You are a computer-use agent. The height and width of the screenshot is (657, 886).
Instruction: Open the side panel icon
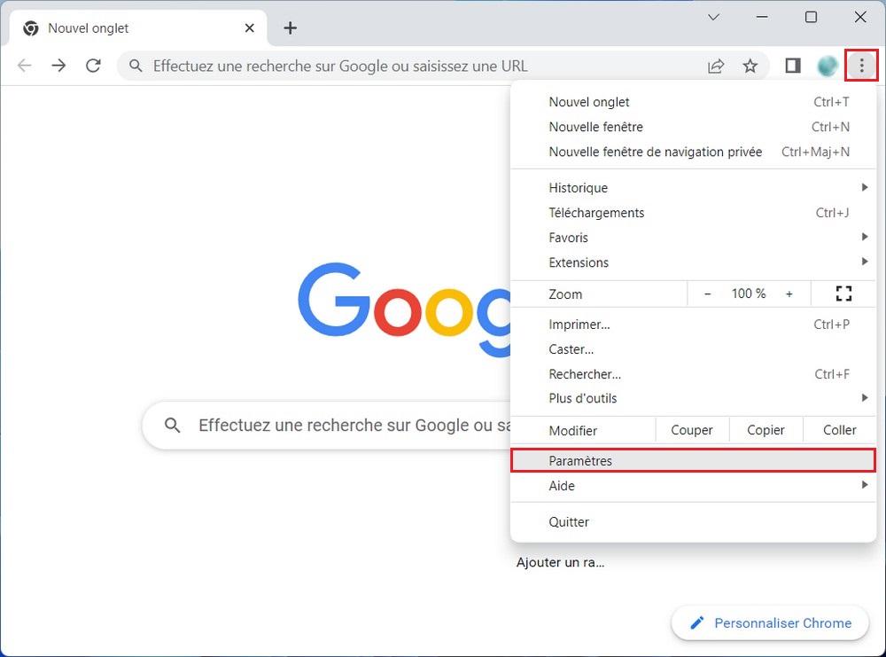793,66
